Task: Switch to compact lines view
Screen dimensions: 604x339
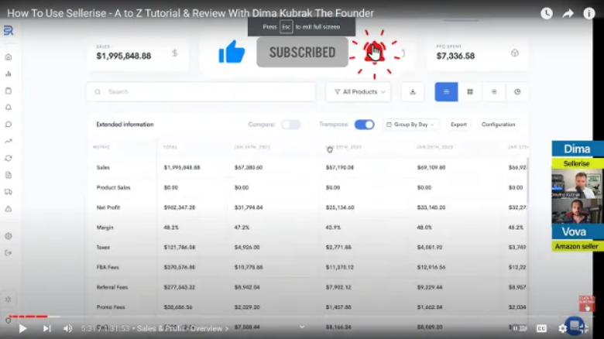Action: [494, 91]
